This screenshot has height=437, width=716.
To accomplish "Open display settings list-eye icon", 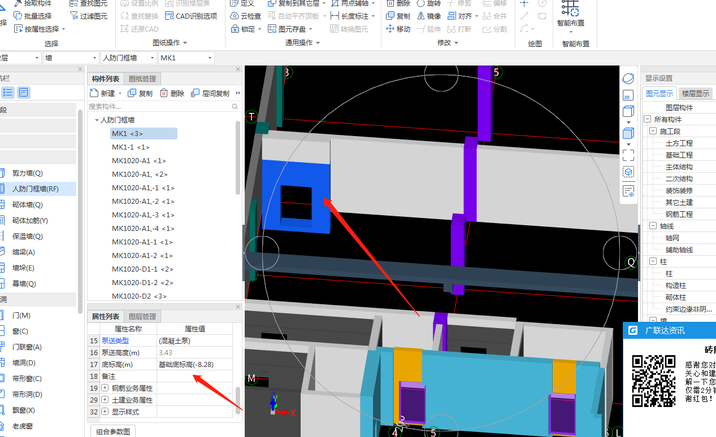I will pos(628,191).
